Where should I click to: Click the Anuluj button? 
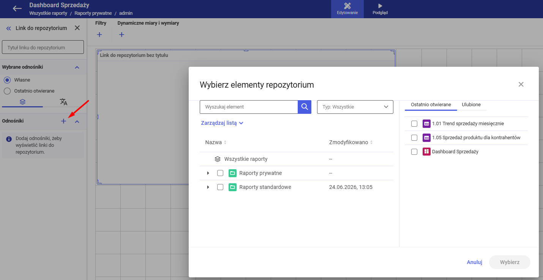(x=475, y=262)
